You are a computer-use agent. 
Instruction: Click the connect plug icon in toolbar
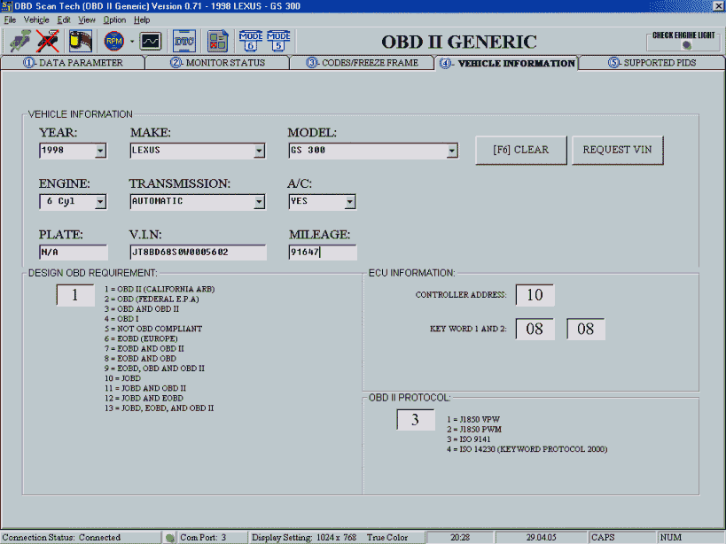(20, 41)
